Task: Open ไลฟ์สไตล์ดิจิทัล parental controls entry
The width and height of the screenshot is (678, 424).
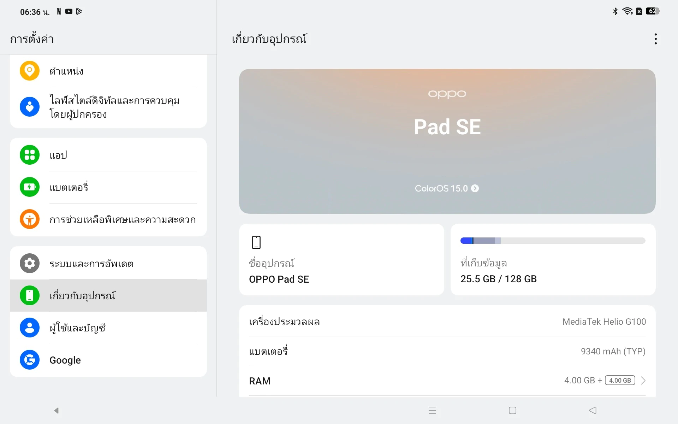Action: pos(108,107)
